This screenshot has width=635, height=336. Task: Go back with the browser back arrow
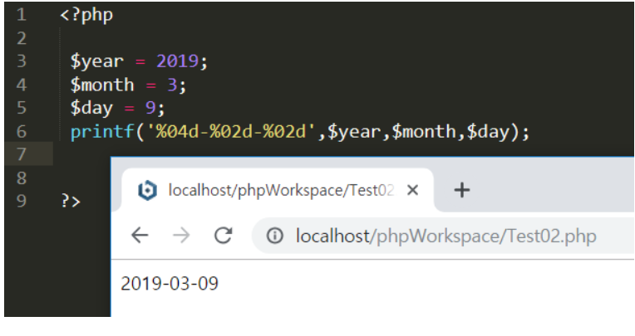pyautogui.click(x=140, y=236)
